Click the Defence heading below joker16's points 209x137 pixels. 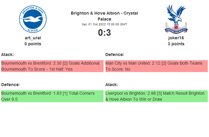pos(115,55)
